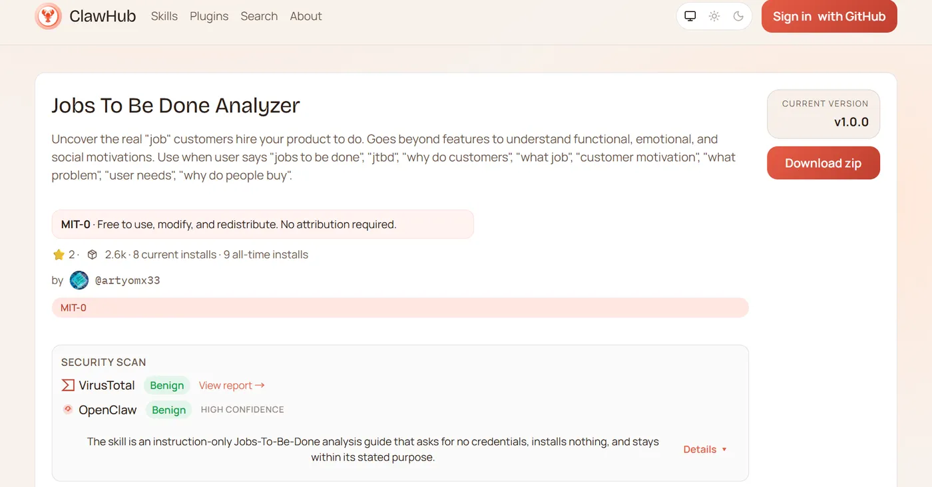Go to the Search page
This screenshot has height=487, width=932.
tap(259, 16)
